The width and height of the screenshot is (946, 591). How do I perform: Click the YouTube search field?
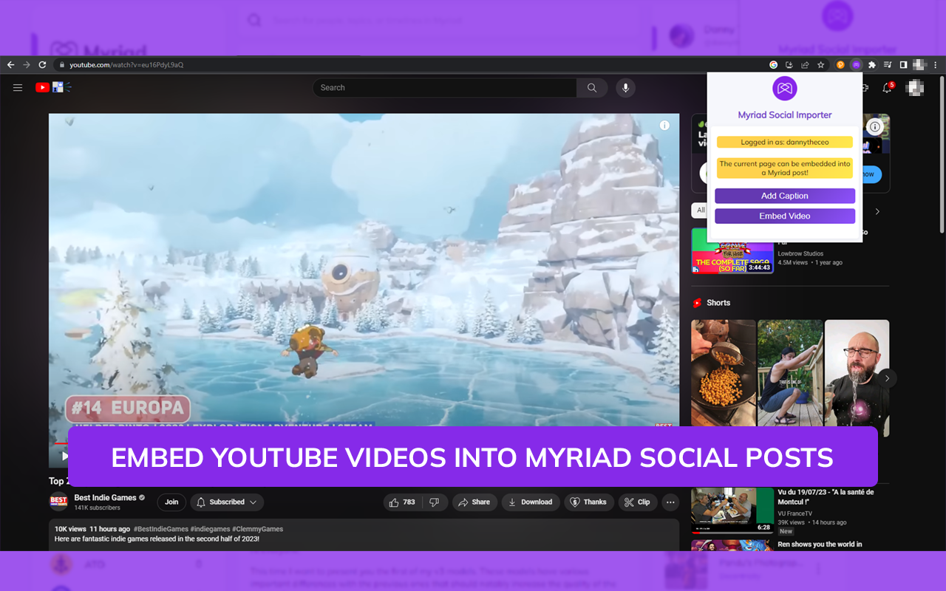click(x=445, y=88)
